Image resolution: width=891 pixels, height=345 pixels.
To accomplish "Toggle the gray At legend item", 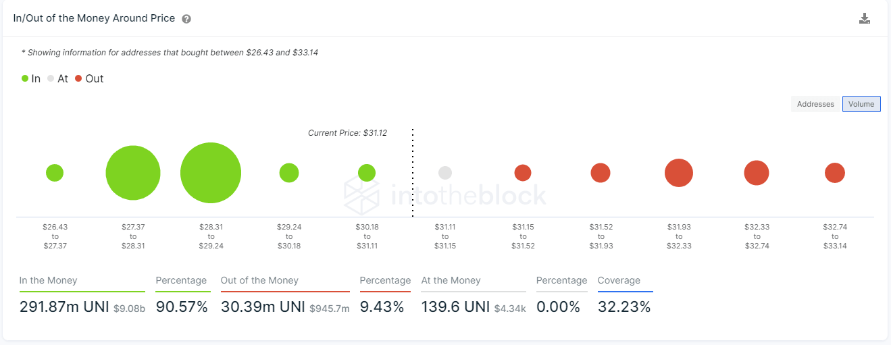I will 58,78.
